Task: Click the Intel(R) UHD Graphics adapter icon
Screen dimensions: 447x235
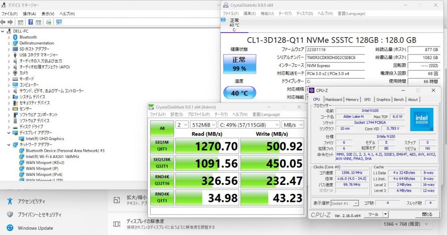Action: 21,138
